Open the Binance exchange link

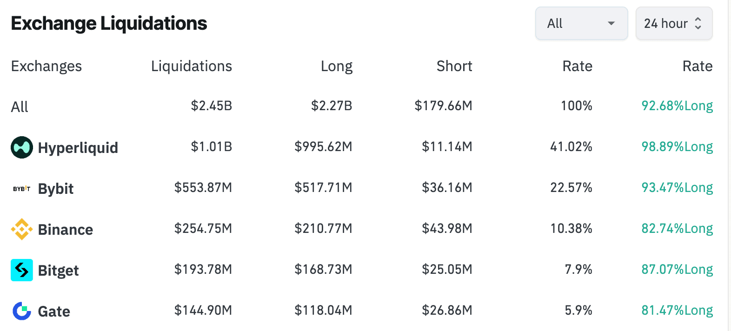point(66,230)
